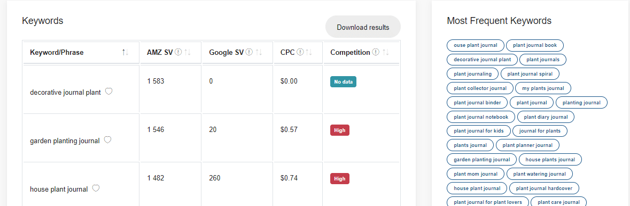Click the High badge for house plant journal

[x=340, y=179]
